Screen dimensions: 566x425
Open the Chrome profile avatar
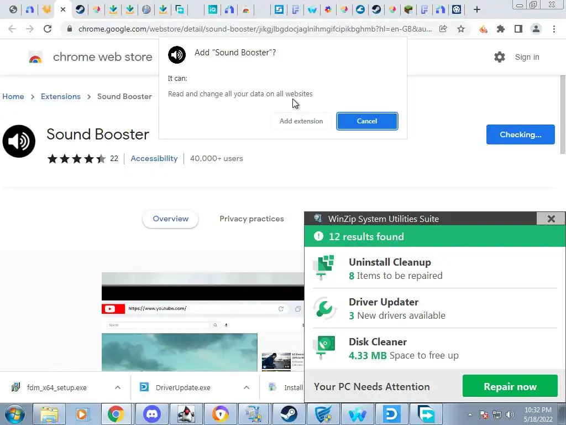(536, 29)
